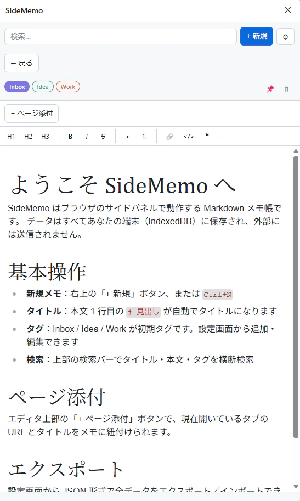Click the scrollbar's down arrow

tap(296, 487)
